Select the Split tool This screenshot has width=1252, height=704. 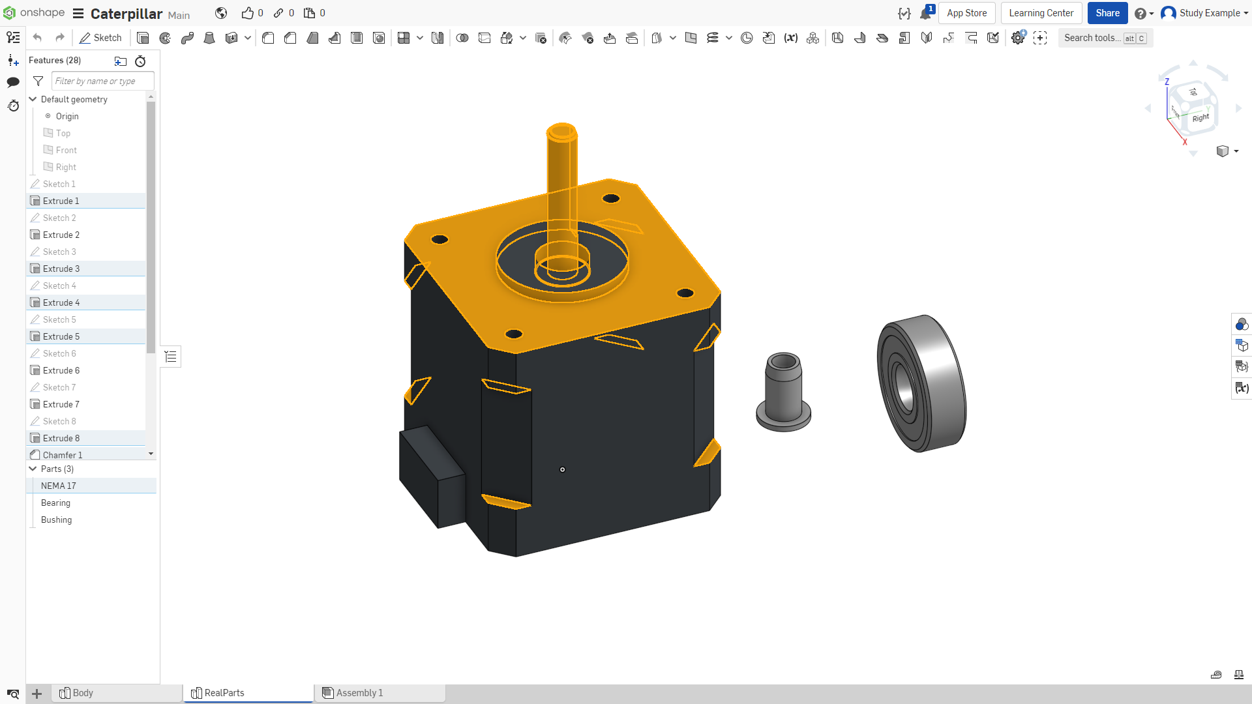(x=484, y=38)
